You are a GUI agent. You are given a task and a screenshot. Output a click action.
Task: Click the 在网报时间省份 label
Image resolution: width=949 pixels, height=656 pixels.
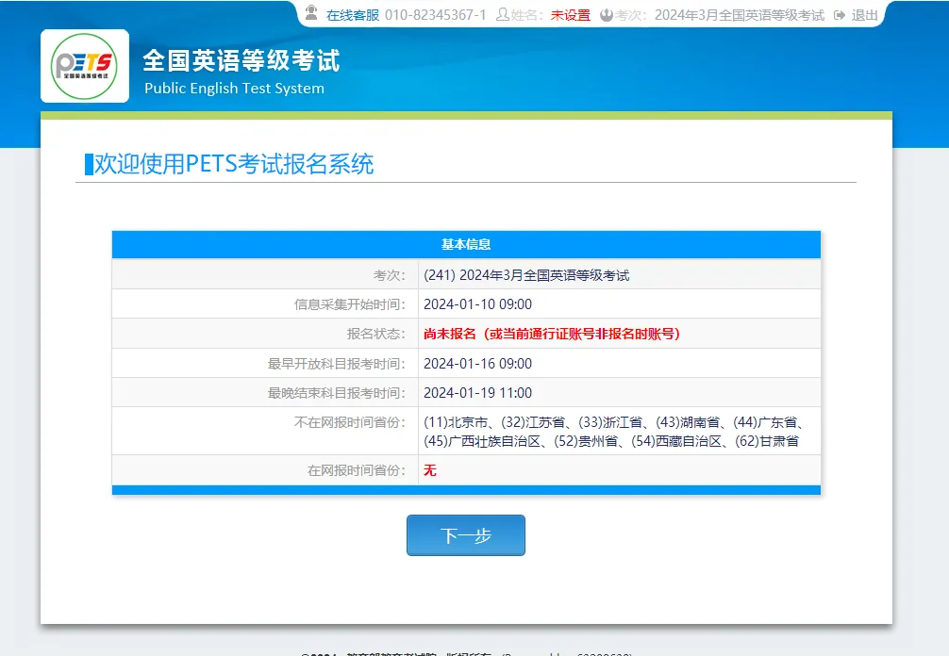(357, 470)
